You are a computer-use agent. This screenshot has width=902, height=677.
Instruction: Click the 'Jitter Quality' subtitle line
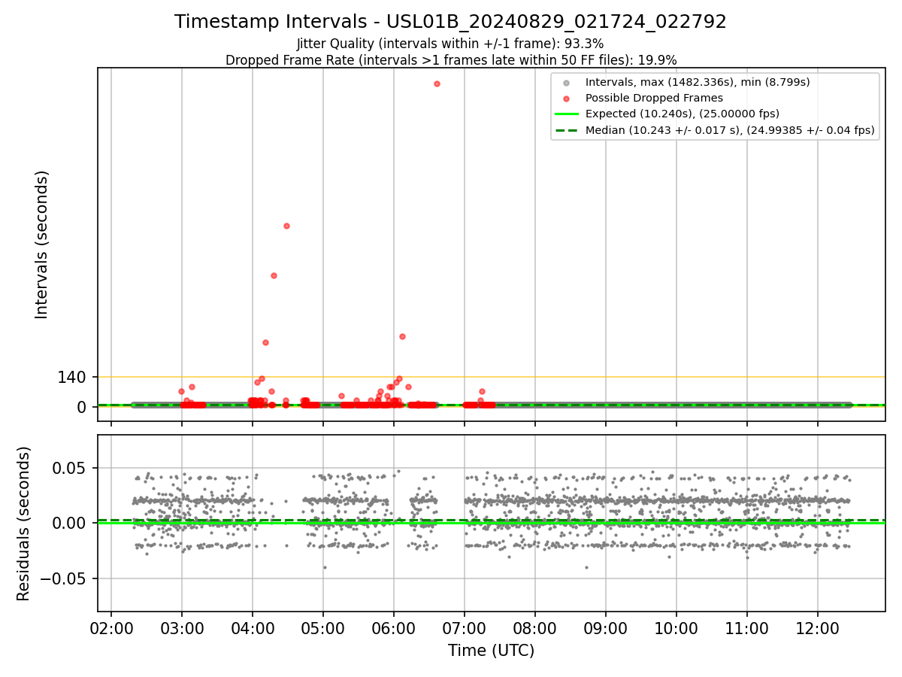pos(450,44)
